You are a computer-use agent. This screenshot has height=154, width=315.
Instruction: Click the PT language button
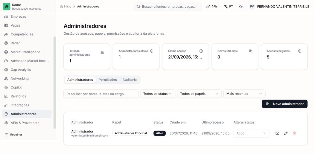[229, 7]
